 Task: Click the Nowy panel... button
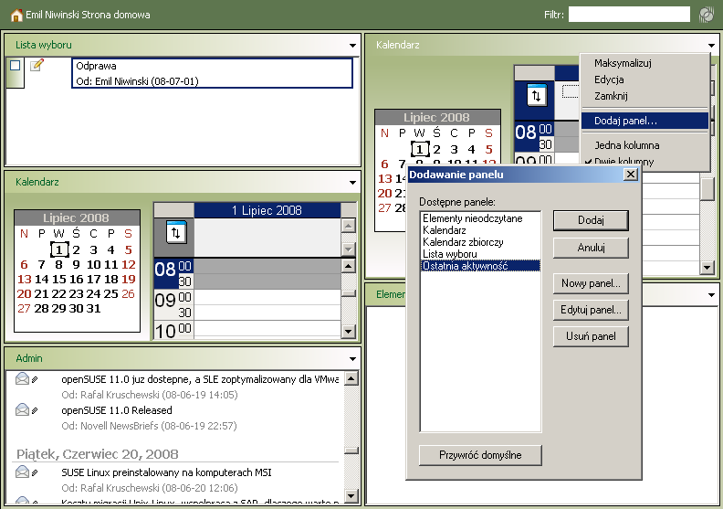click(x=591, y=283)
